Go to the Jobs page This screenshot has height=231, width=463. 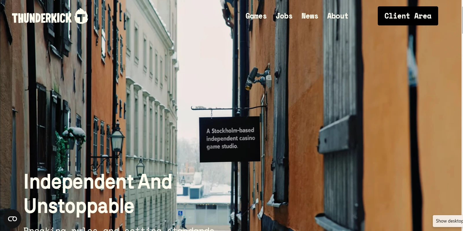point(284,16)
